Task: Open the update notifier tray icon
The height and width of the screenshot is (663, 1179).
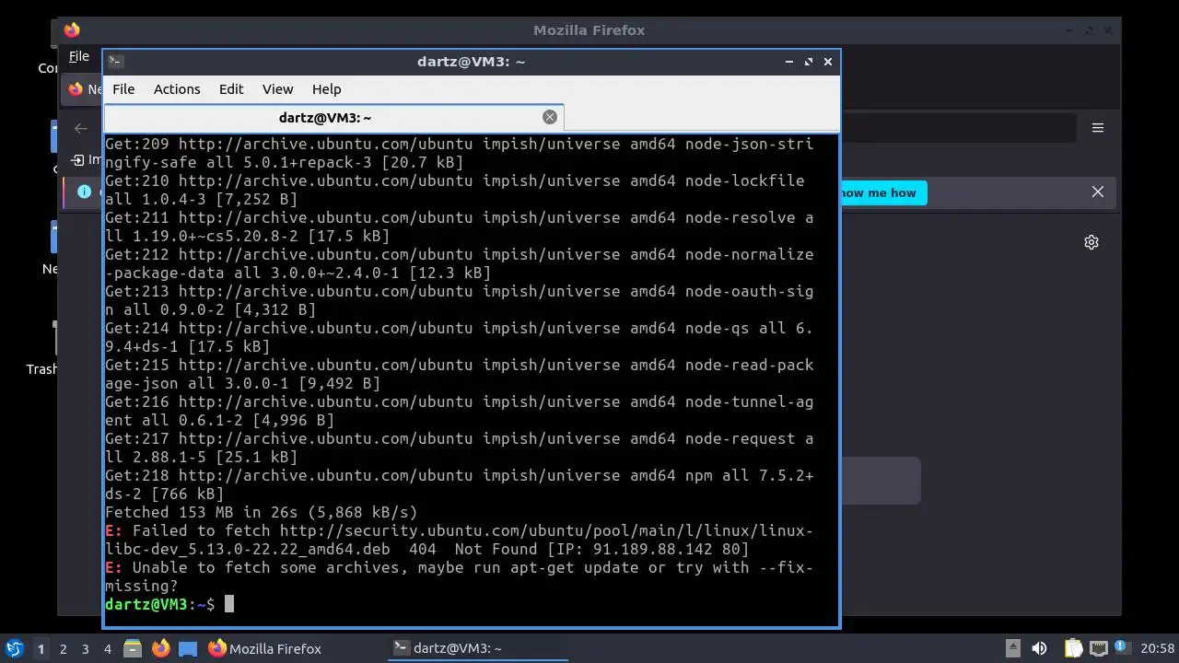Action: pos(1122,648)
